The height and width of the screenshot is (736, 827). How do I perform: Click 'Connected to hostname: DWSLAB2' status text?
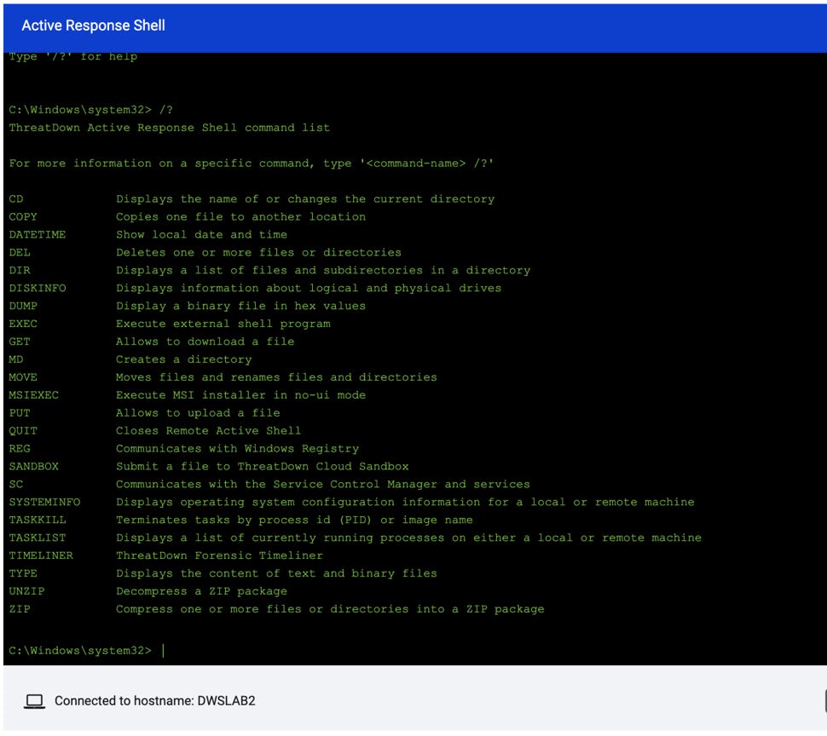(x=154, y=701)
